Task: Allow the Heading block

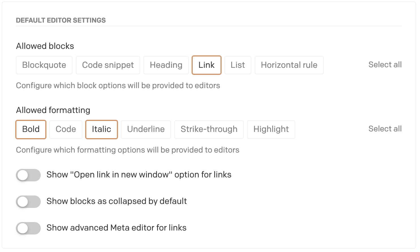Action: [166, 65]
